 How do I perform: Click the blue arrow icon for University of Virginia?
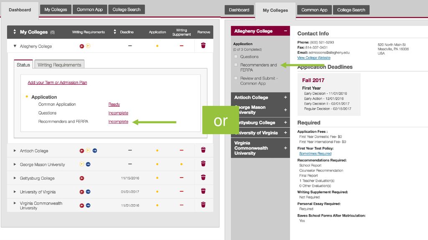point(88,192)
